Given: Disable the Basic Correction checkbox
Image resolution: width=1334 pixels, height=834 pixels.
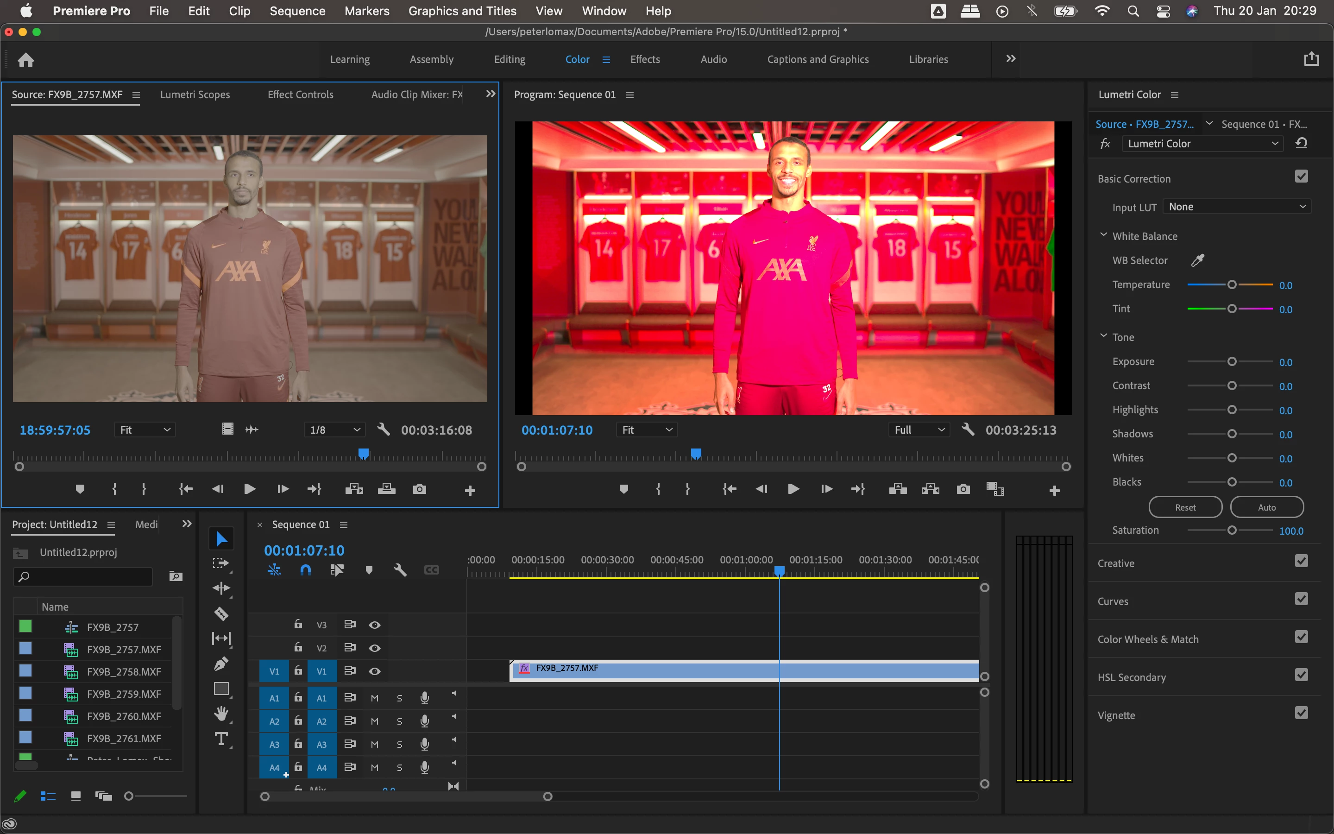Looking at the screenshot, I should pyautogui.click(x=1301, y=177).
